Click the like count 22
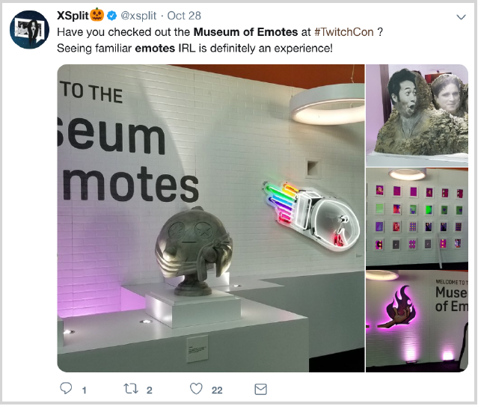This screenshot has height=406, width=478. tap(217, 390)
